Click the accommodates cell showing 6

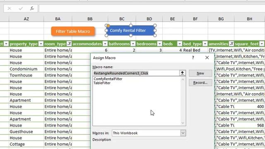coord(90,50)
